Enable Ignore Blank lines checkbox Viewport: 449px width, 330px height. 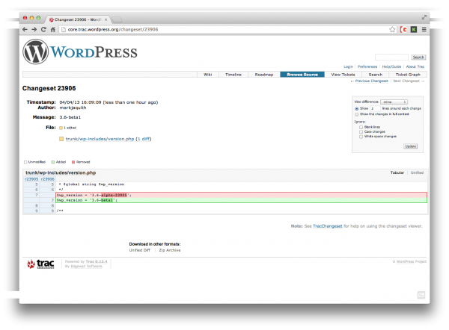pos(361,127)
